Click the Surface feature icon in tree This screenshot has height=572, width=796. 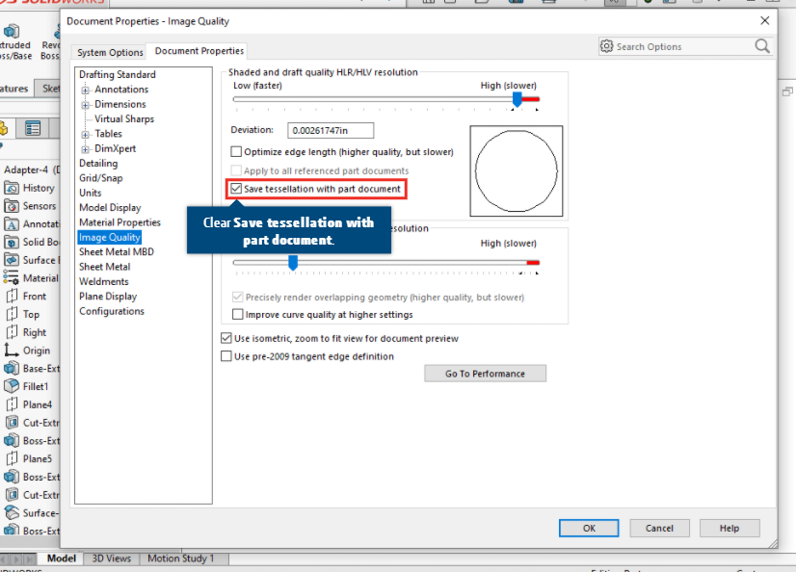click(12, 512)
